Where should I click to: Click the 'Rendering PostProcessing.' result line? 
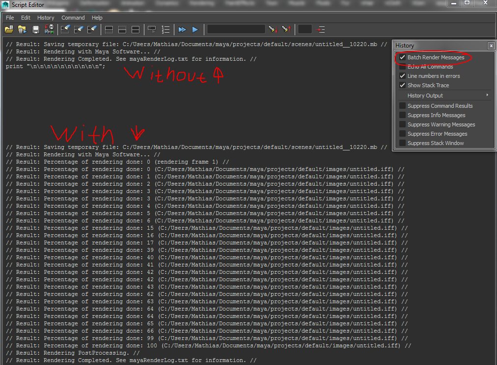tap(73, 353)
